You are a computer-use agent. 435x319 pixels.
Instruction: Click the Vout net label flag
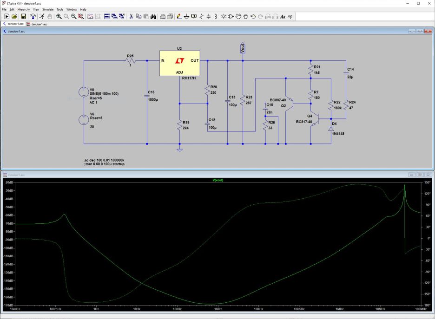tap(243, 48)
